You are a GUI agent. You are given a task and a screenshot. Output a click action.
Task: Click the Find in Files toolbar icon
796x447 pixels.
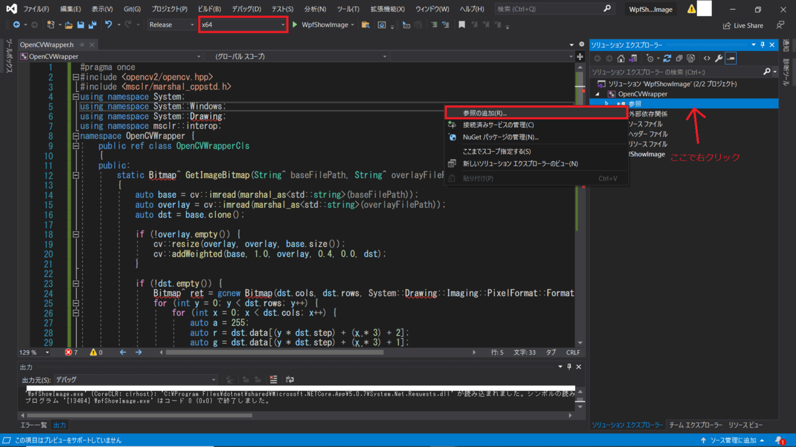364,25
